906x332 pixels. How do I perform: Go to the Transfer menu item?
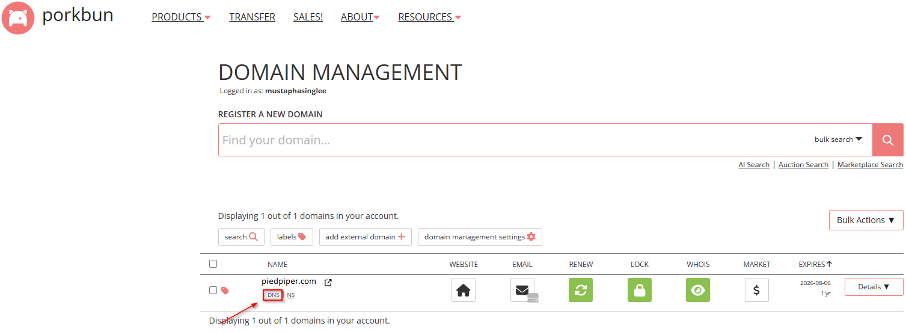[x=252, y=17]
